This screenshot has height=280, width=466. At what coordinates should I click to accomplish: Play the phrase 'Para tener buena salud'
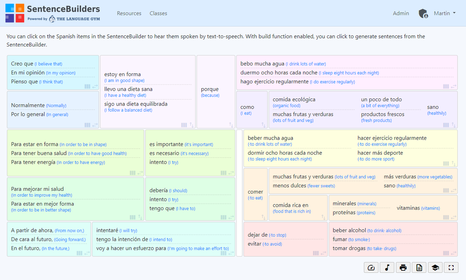(x=39, y=153)
